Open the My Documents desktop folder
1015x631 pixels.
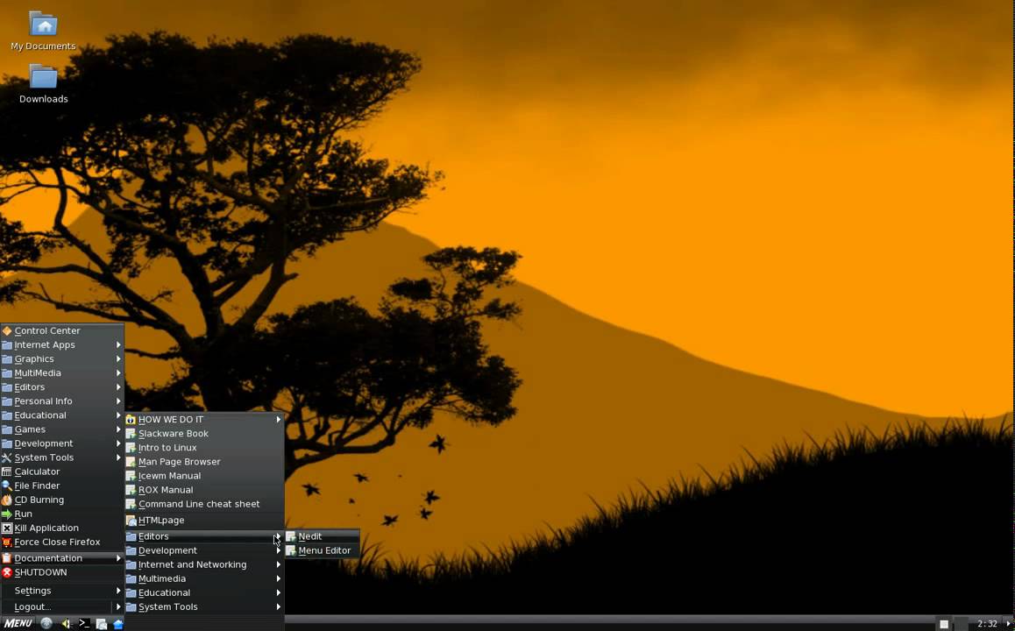click(43, 31)
